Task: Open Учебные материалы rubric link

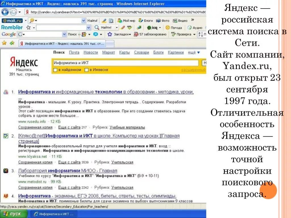Action: (x=127, y=127)
